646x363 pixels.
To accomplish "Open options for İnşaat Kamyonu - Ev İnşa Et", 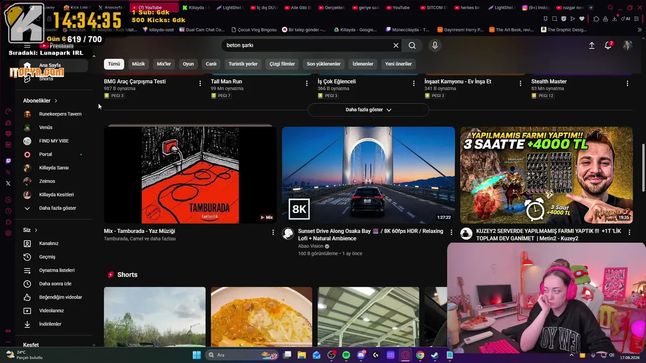I will coord(521,83).
